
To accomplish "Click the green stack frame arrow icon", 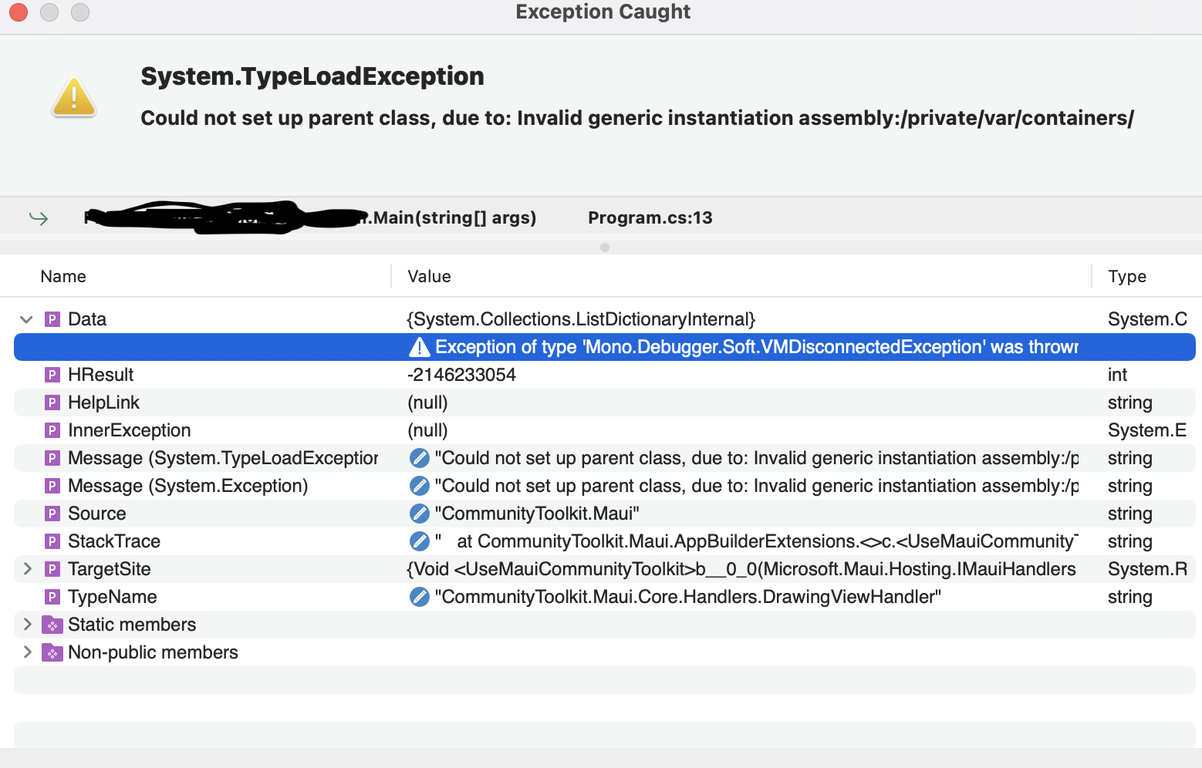I will [x=39, y=217].
